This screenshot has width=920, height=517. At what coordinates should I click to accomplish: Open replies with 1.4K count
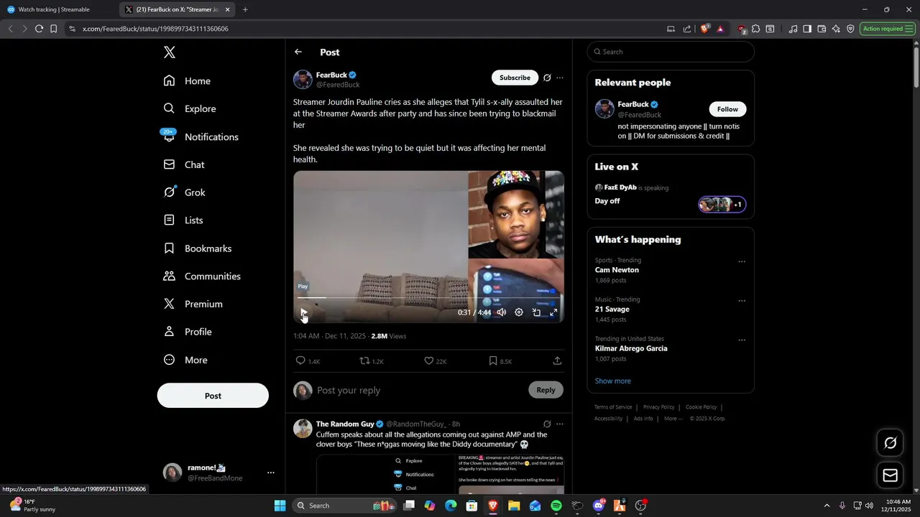[308, 361]
